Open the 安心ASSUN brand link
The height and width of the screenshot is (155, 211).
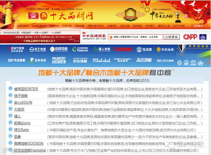click(x=23, y=103)
